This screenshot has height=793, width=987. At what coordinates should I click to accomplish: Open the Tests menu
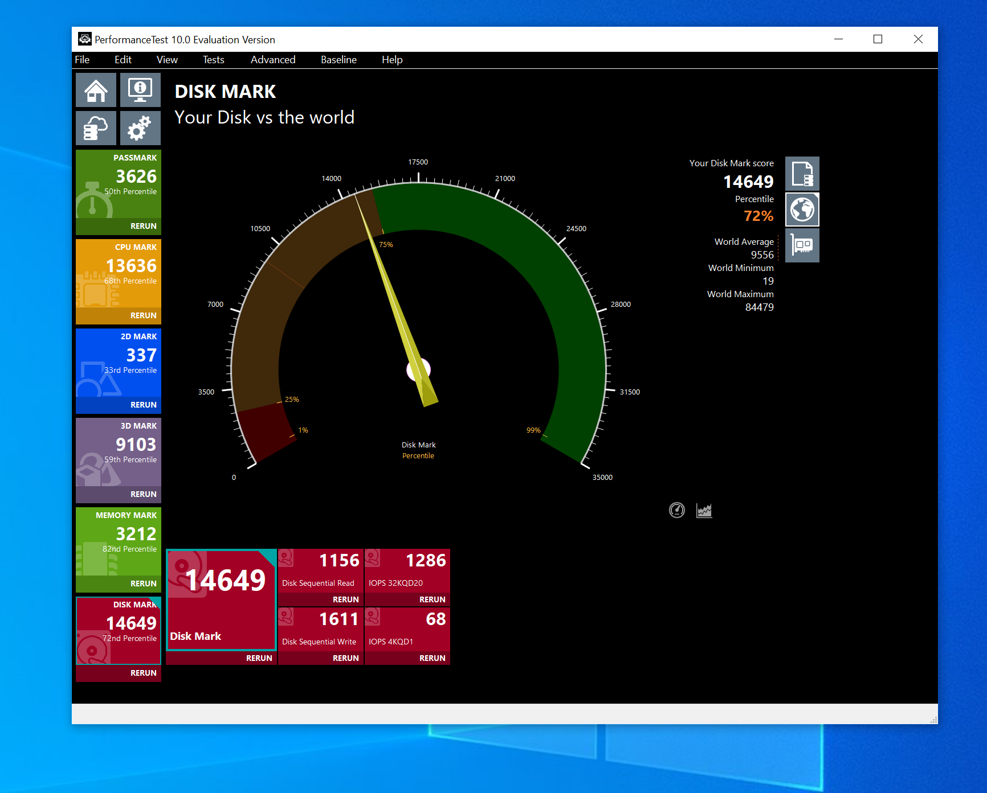[214, 60]
